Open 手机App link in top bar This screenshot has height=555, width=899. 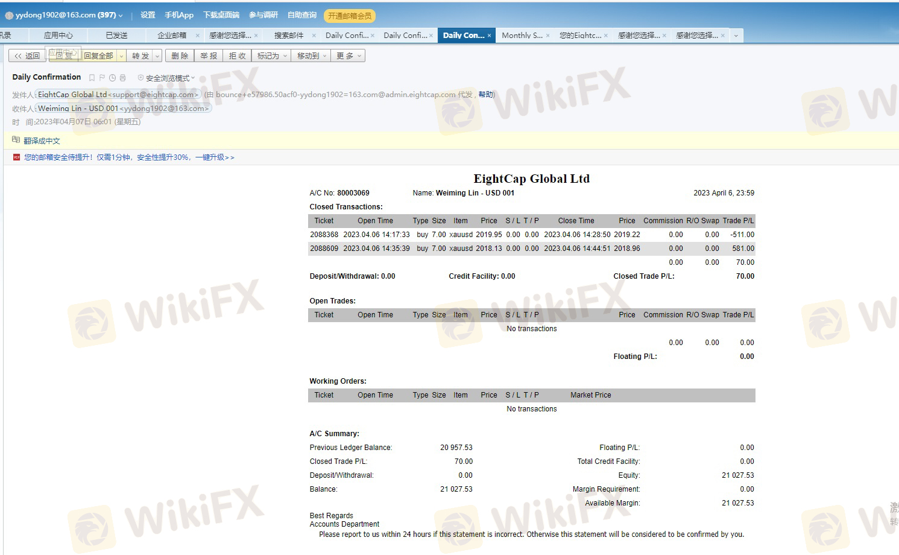(x=179, y=15)
